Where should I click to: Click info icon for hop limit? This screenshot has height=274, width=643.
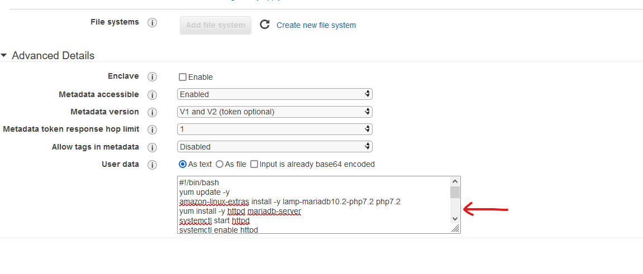pos(152,129)
